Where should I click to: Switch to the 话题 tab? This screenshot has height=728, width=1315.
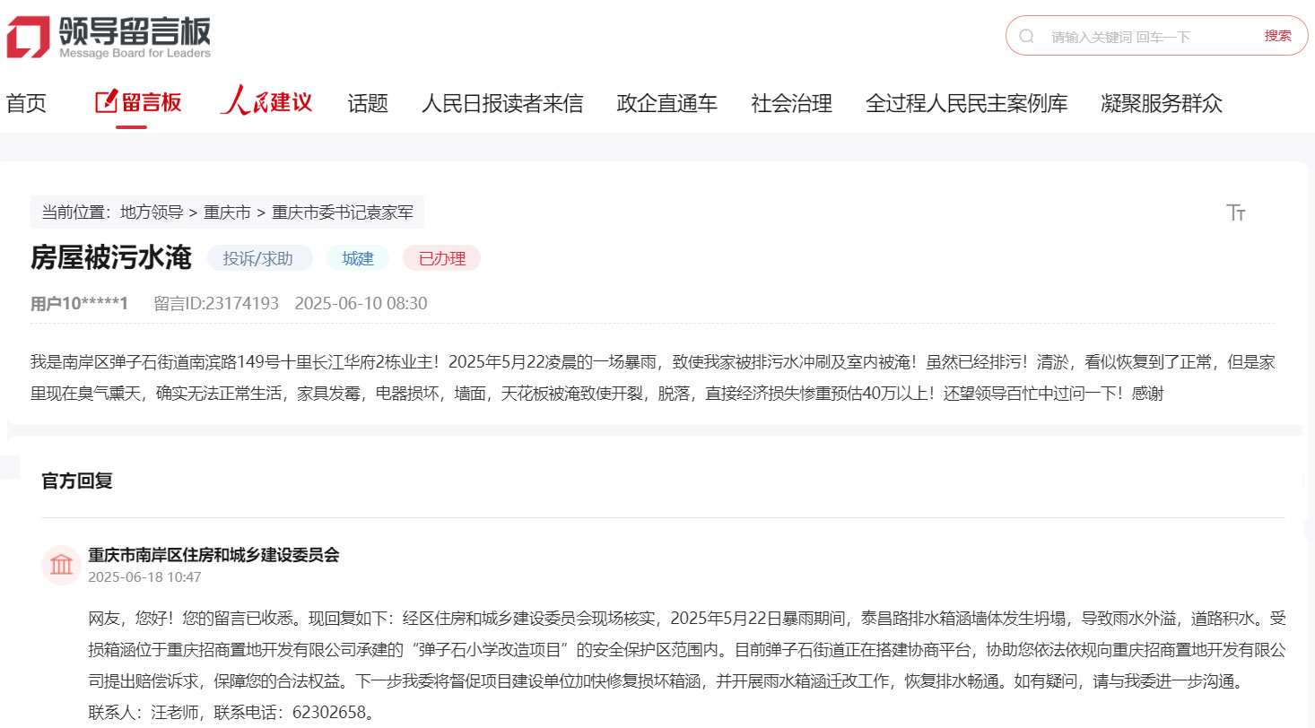(x=367, y=103)
